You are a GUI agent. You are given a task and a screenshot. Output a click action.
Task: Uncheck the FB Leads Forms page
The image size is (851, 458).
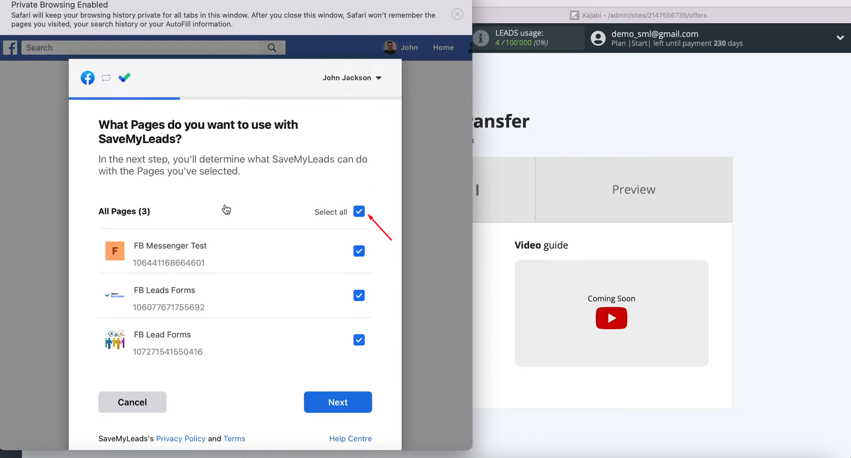(x=359, y=295)
